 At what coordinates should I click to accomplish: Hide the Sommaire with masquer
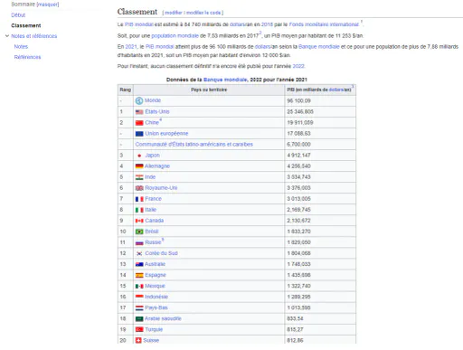click(x=48, y=5)
